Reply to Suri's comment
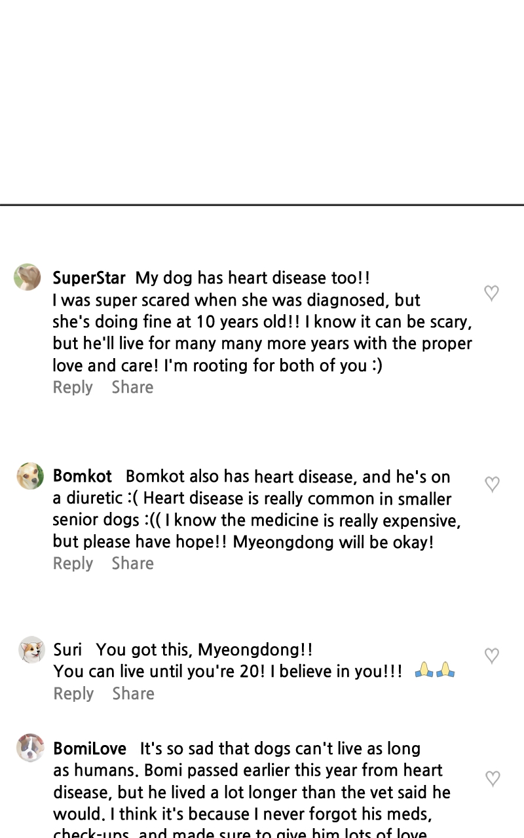The height and width of the screenshot is (838, 524). [x=73, y=693]
